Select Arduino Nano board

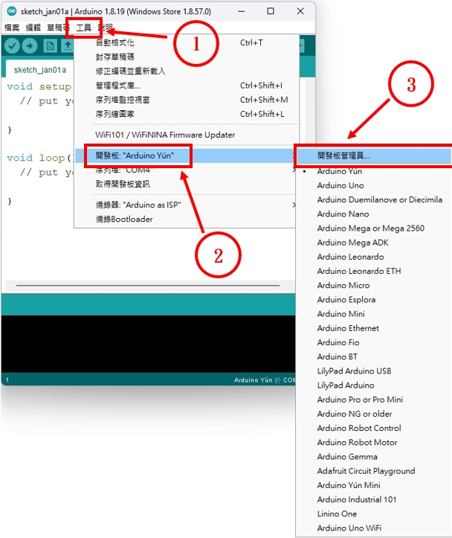pos(374,214)
